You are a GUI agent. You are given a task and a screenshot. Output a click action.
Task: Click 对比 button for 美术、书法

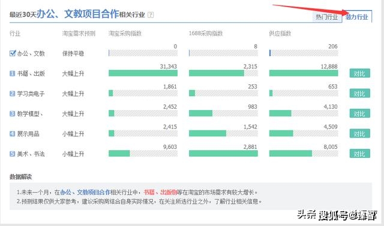[359, 154]
